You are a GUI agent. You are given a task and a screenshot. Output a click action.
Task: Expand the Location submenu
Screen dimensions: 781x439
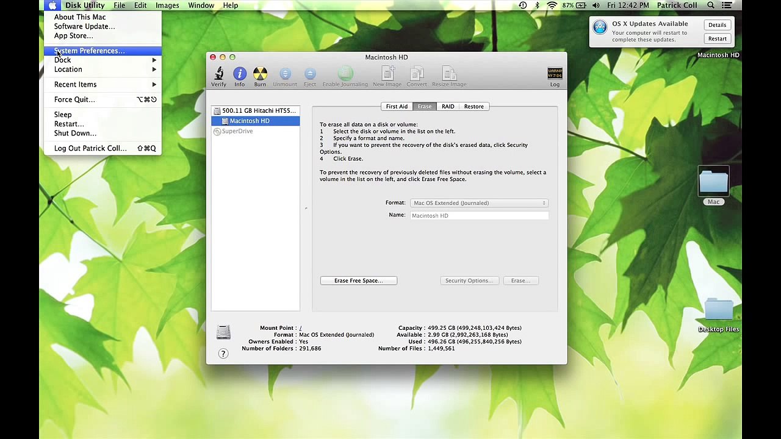pyautogui.click(x=103, y=69)
